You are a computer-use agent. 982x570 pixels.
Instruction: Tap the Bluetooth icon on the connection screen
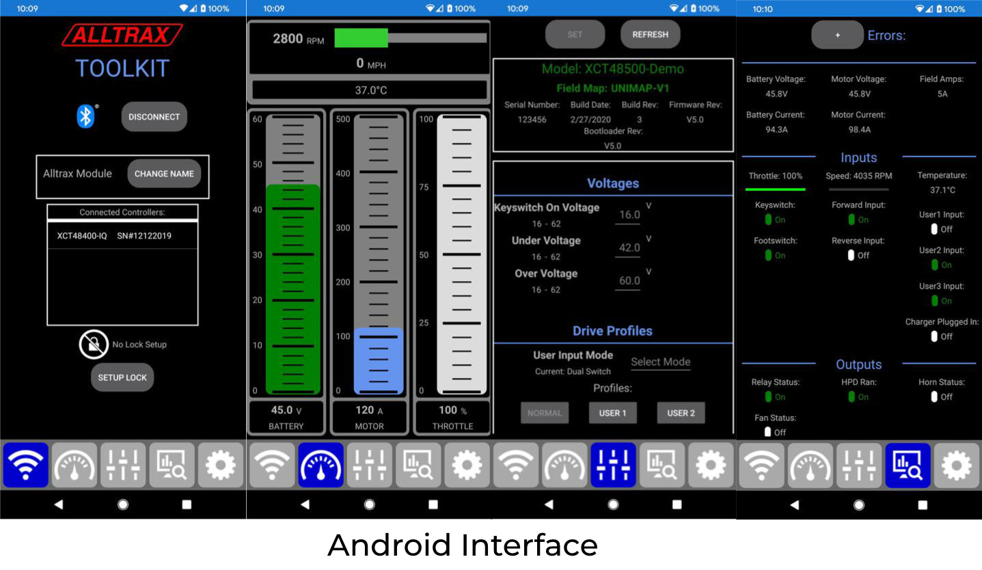(x=84, y=116)
